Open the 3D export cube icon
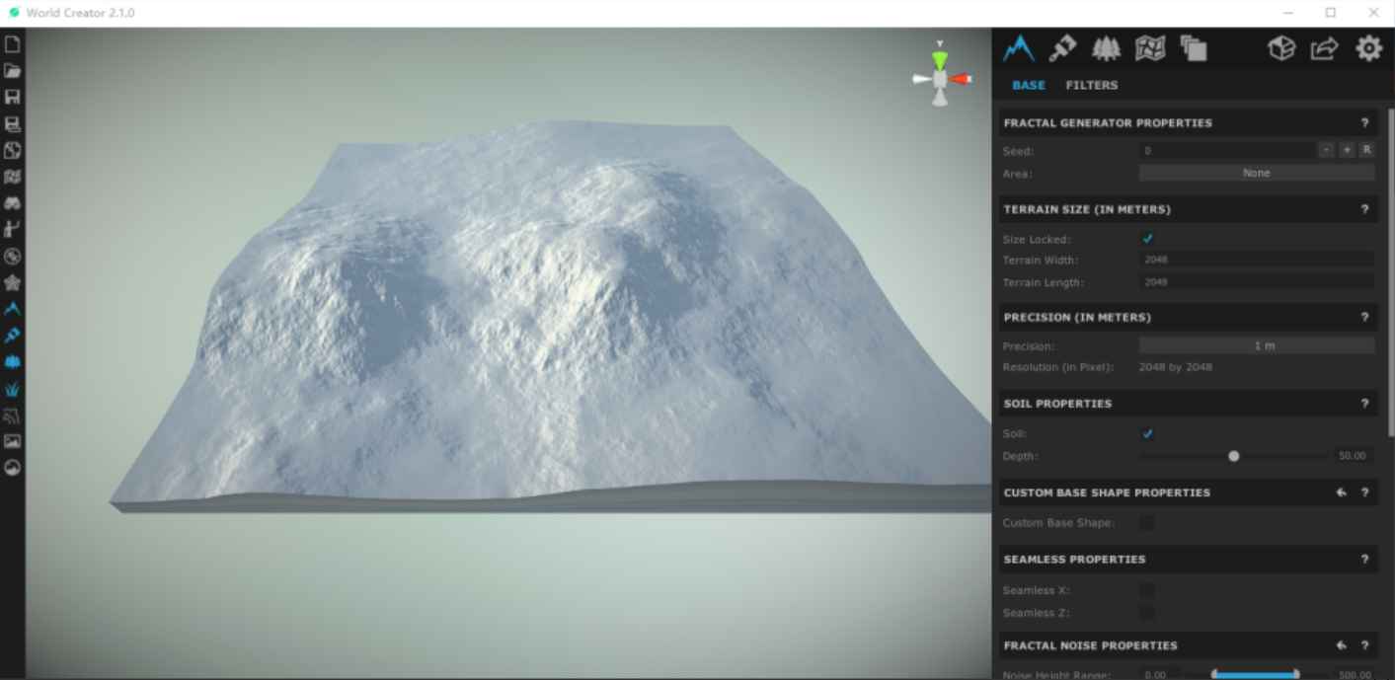Image resolution: width=1395 pixels, height=680 pixels. point(1280,47)
